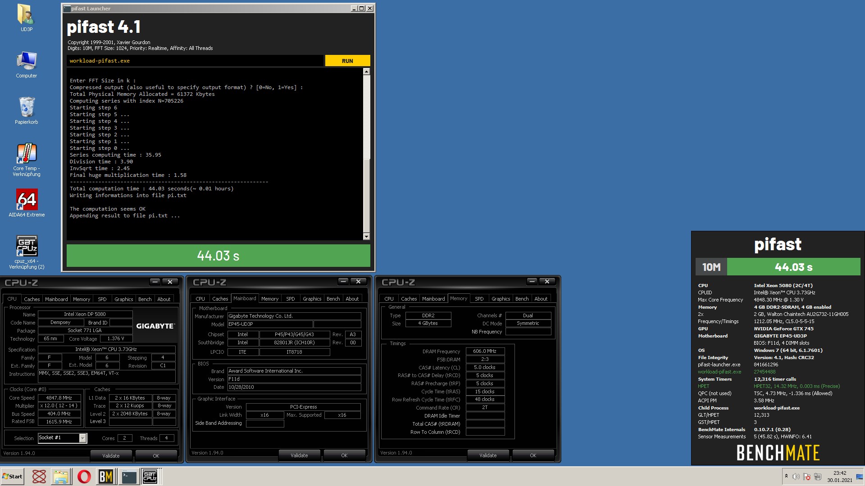Click the action center flag tray icon
This screenshot has height=486, width=865.
coord(807,477)
